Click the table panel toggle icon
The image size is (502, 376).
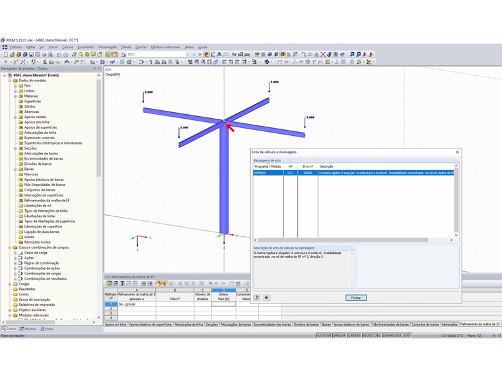click(x=115, y=54)
